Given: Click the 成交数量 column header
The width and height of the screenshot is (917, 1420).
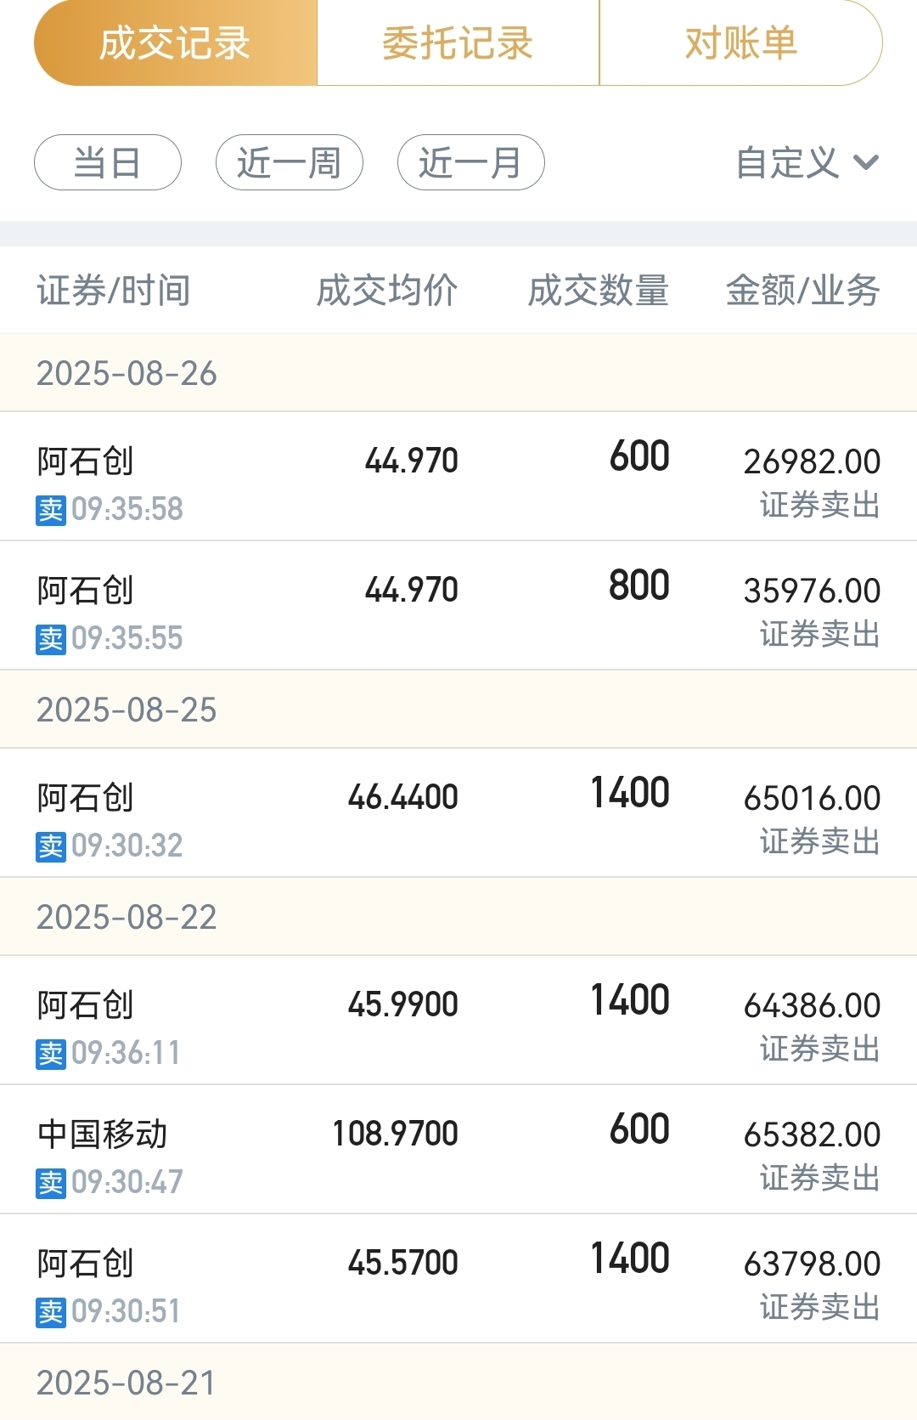Looking at the screenshot, I should [x=599, y=291].
